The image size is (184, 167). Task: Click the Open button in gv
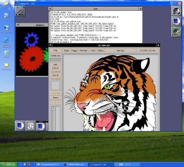(55, 64)
